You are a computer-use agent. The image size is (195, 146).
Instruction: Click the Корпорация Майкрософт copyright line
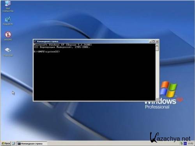tap(62, 47)
